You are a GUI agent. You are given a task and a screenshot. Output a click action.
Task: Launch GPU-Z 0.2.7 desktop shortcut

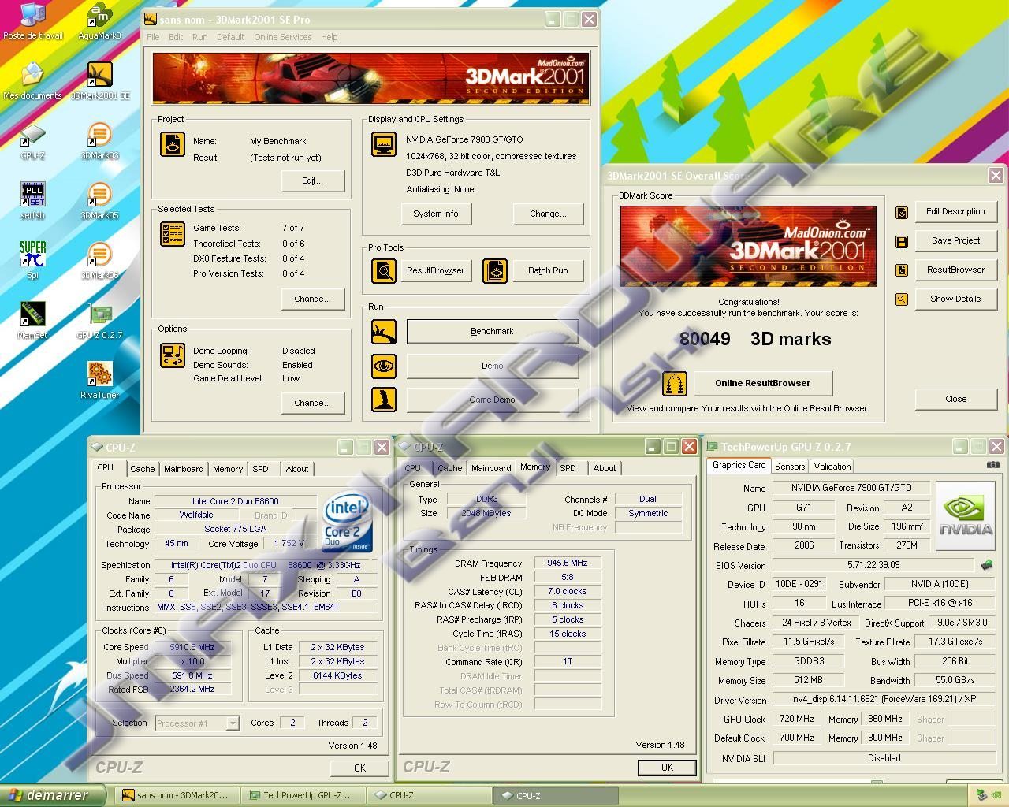point(99,322)
